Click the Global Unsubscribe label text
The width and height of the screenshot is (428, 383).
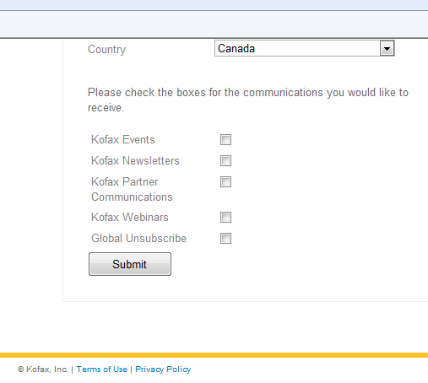[138, 239]
